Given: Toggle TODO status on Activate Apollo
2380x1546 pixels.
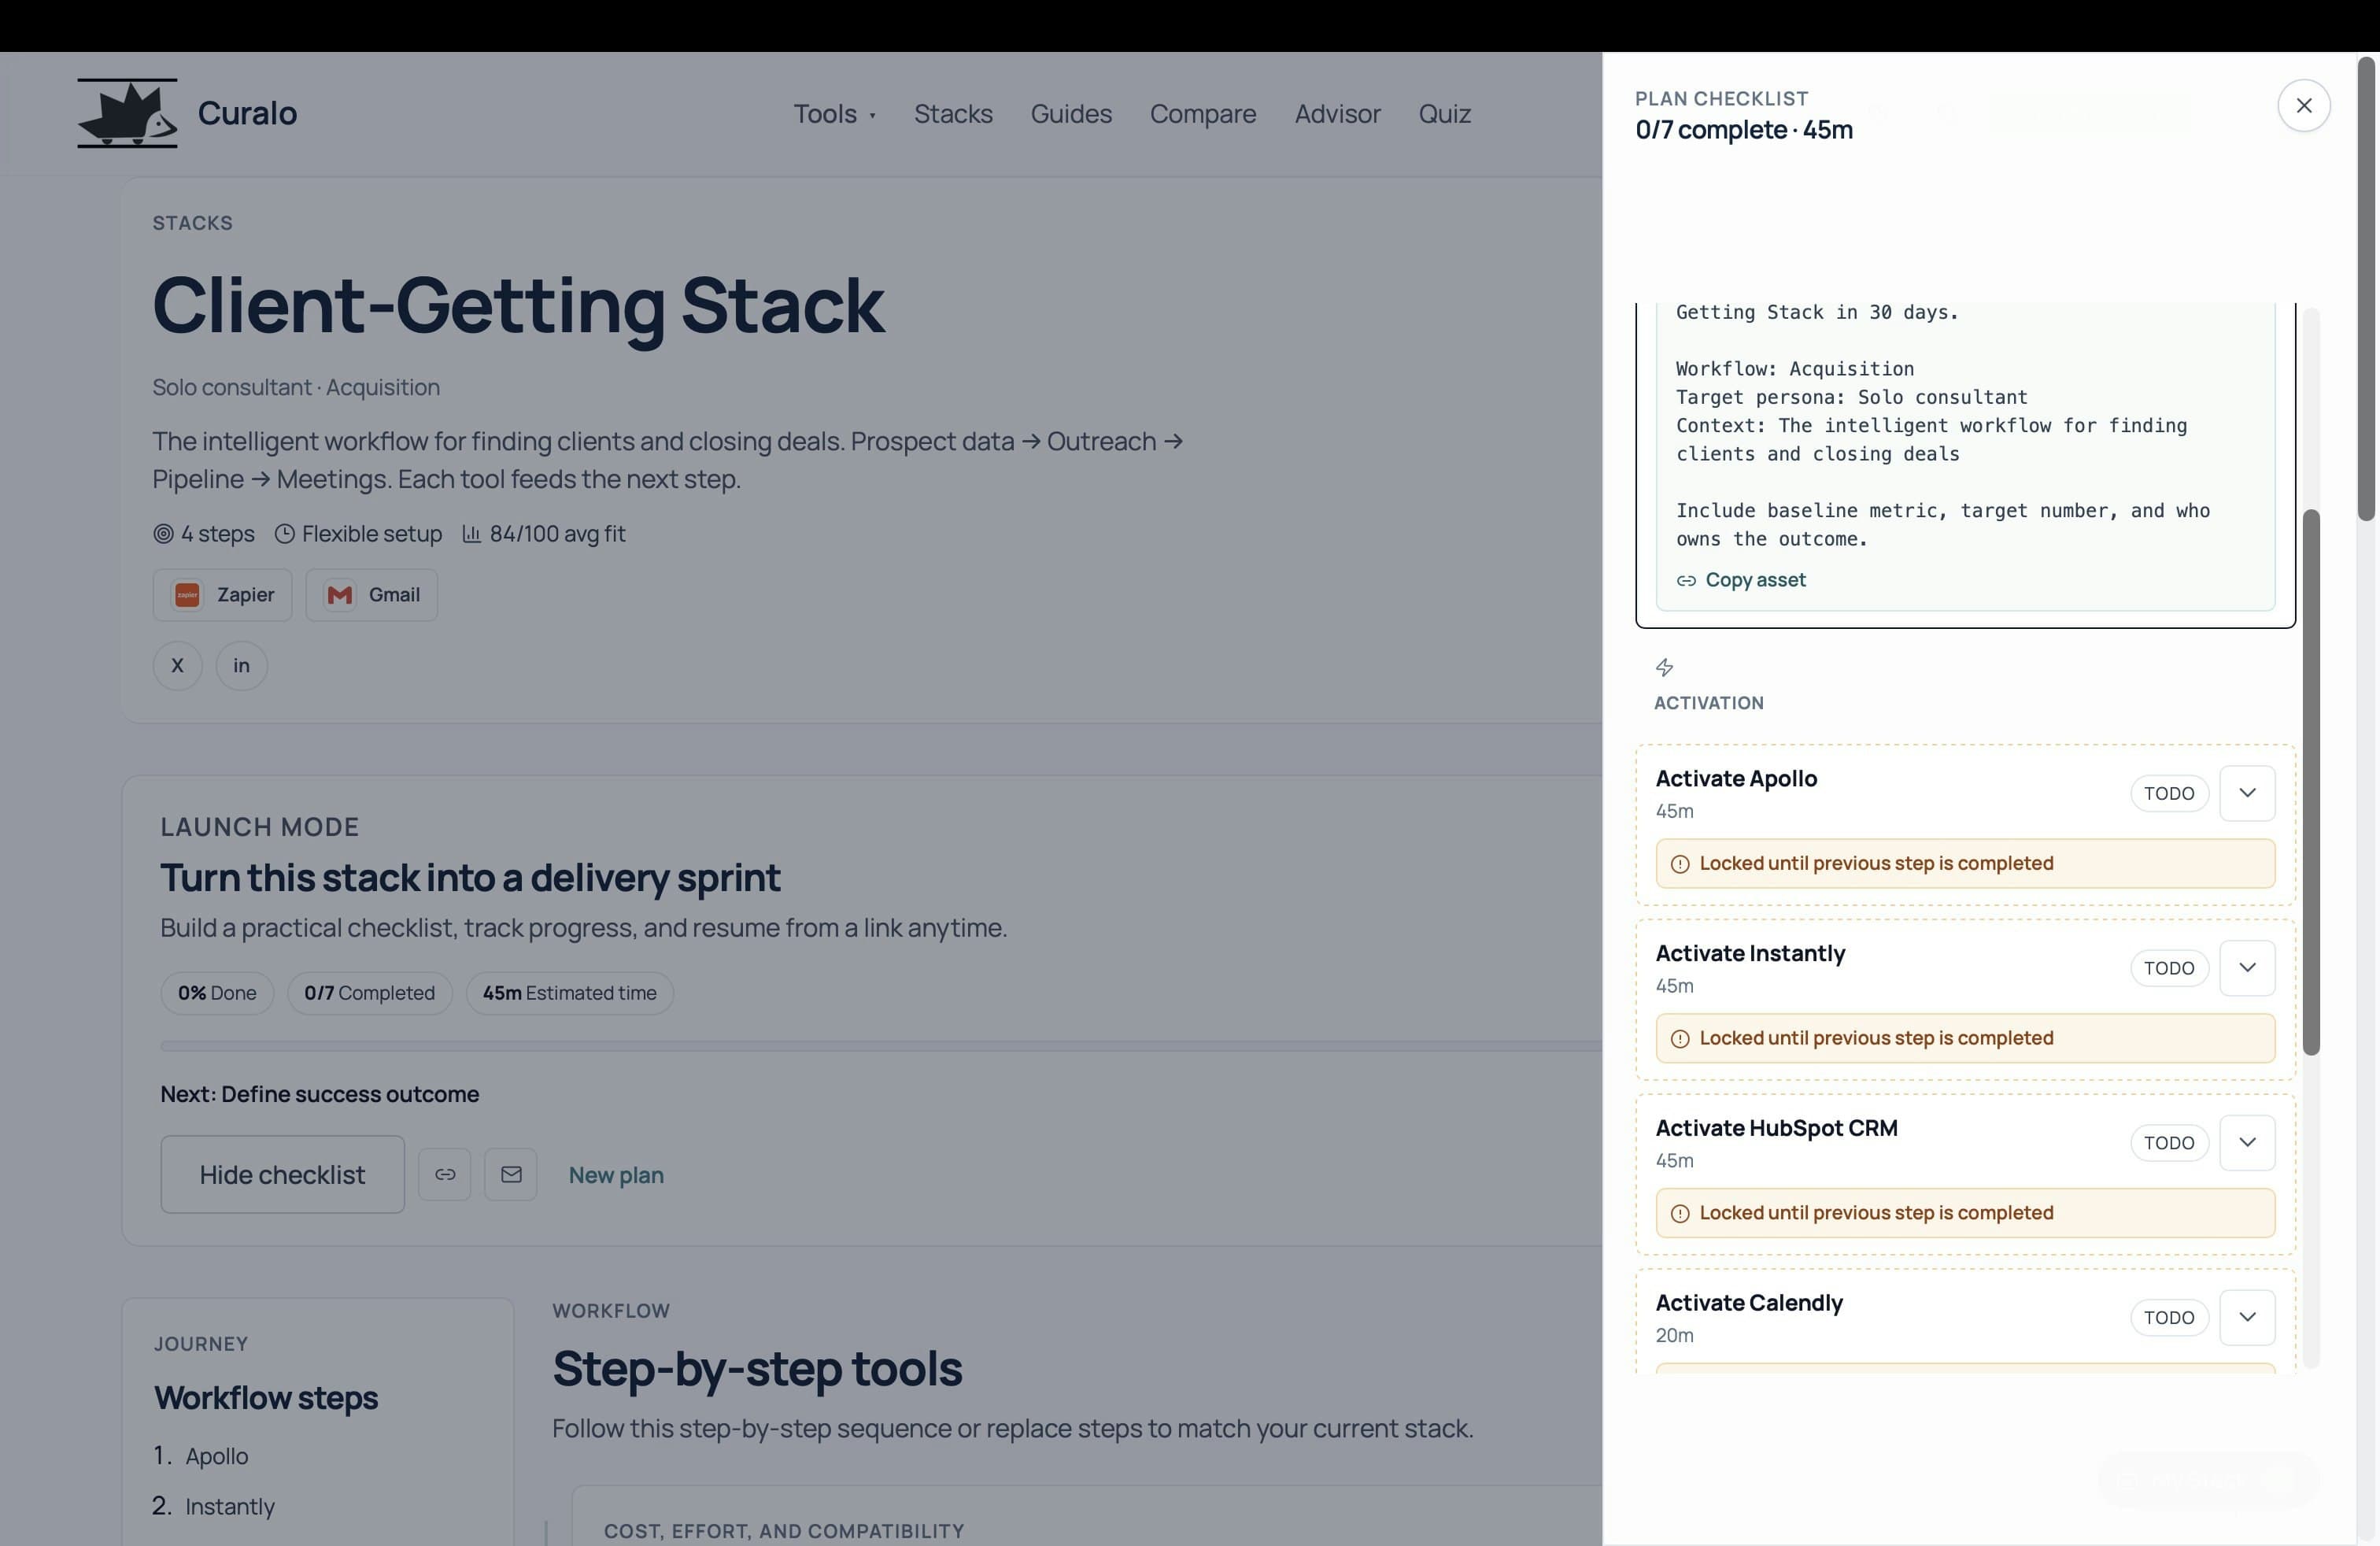Looking at the screenshot, I should tap(2168, 793).
